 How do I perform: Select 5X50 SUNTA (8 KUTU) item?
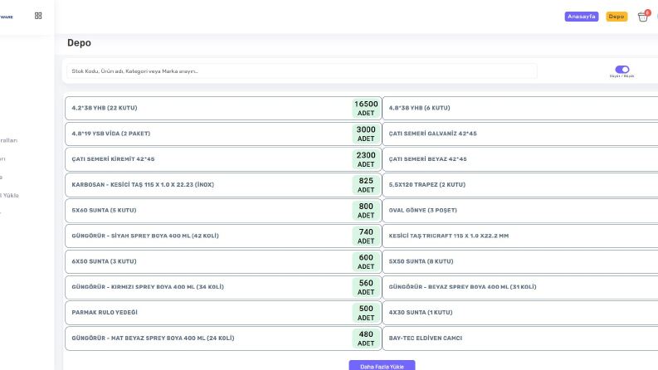tap(520, 262)
